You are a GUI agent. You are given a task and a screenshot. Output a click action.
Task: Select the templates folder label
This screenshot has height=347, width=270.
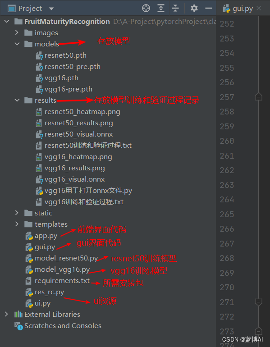[x=51, y=224]
